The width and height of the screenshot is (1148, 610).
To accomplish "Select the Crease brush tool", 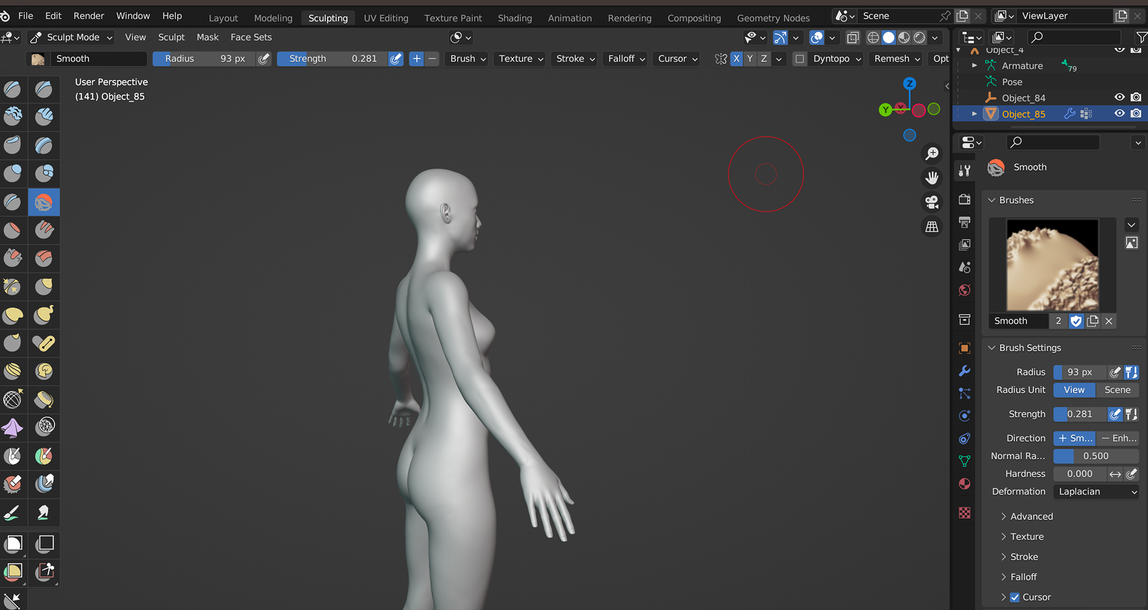I will click(x=13, y=203).
